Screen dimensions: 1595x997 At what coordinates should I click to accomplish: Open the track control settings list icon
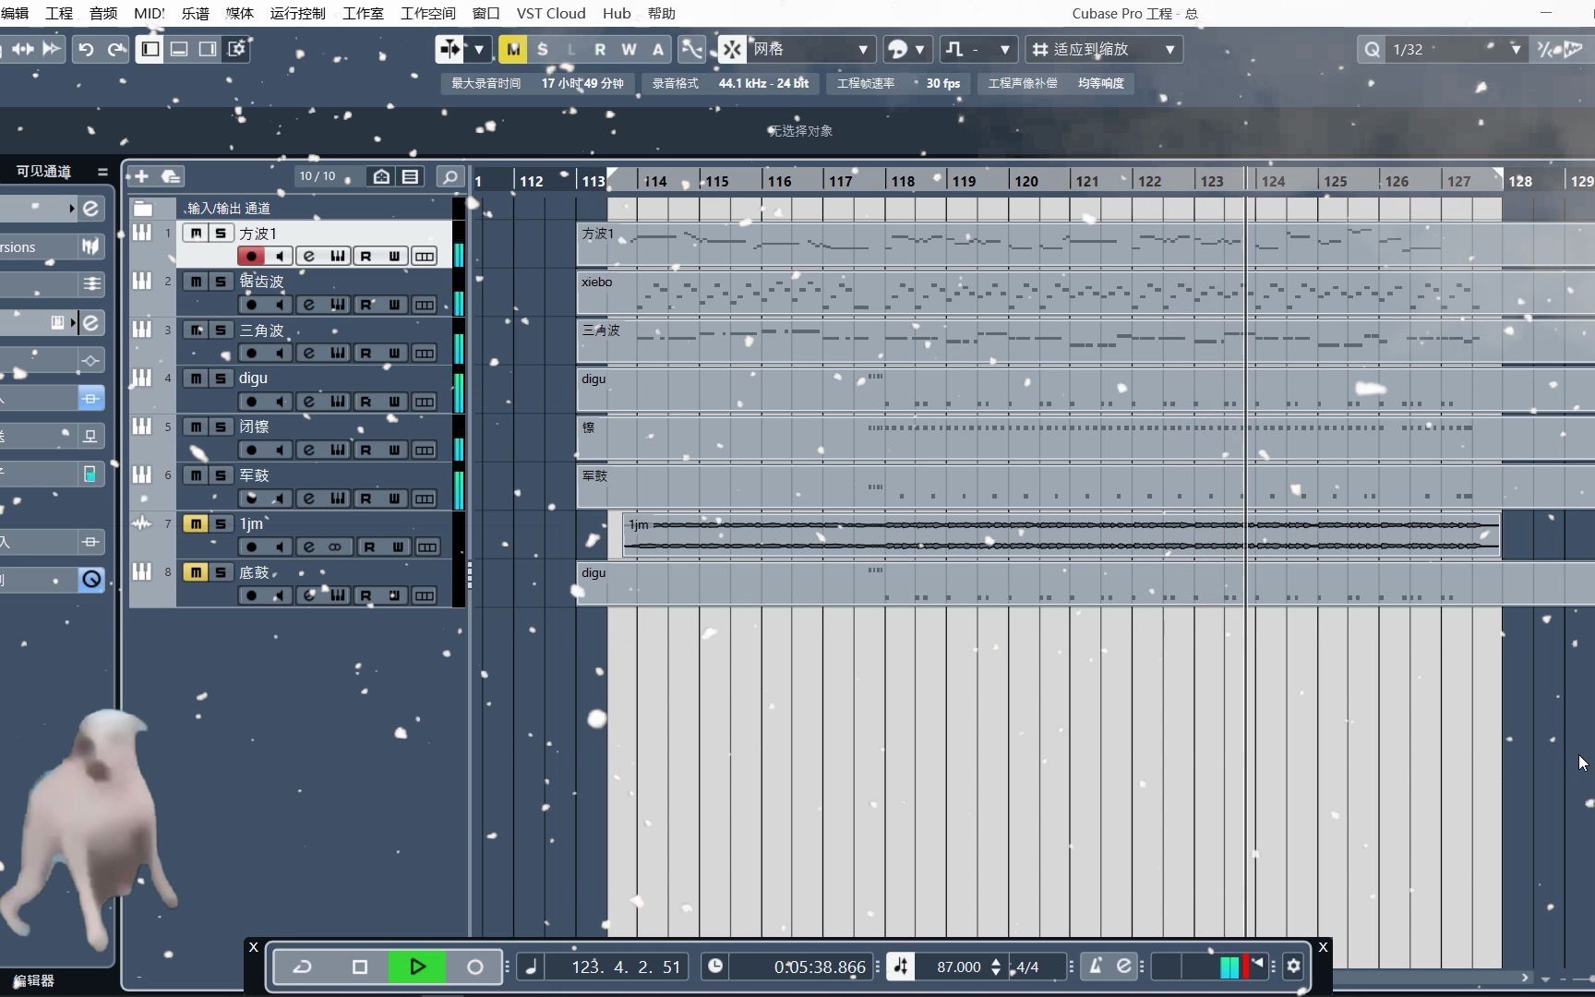(410, 176)
